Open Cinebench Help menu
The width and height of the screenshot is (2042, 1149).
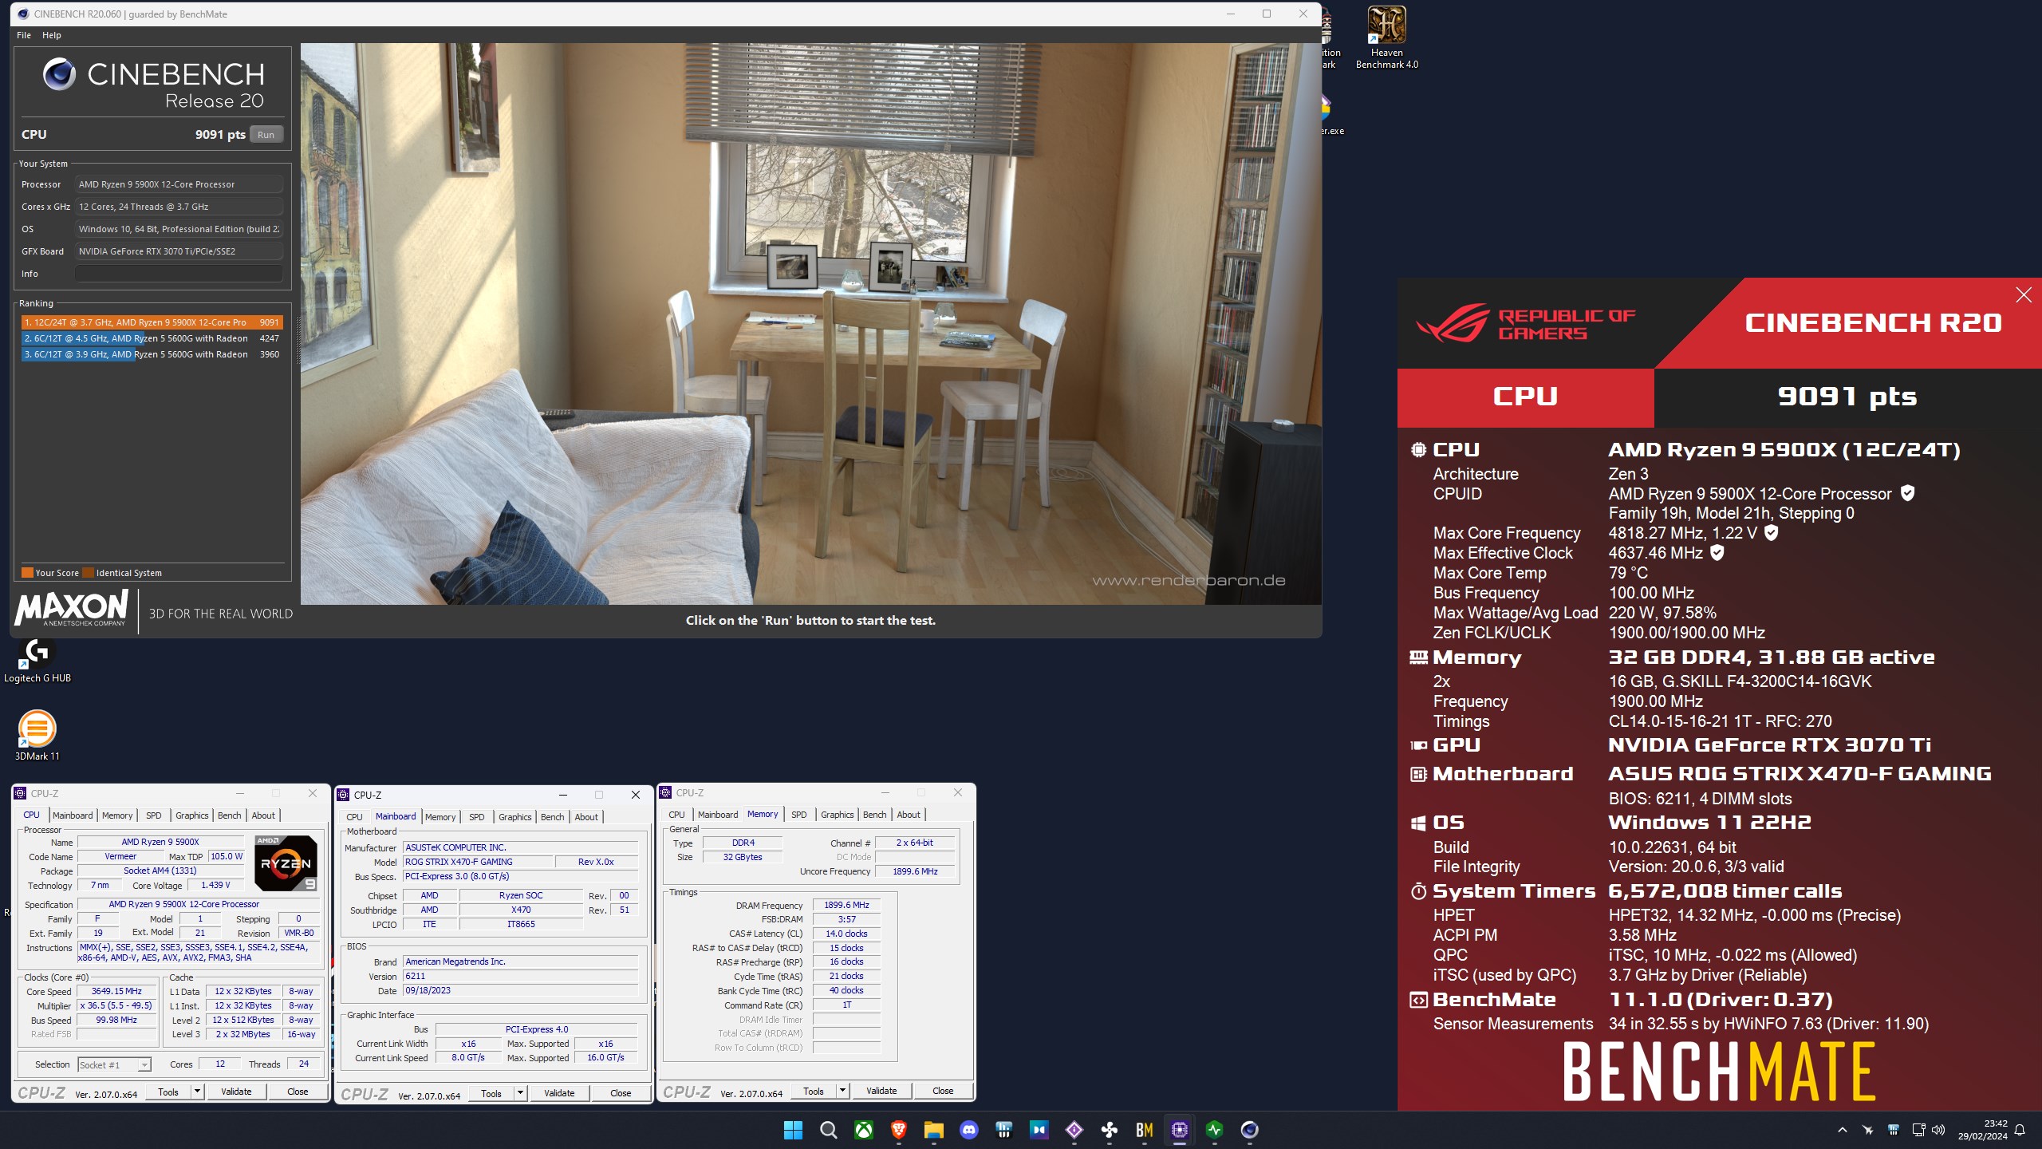pos(51,35)
